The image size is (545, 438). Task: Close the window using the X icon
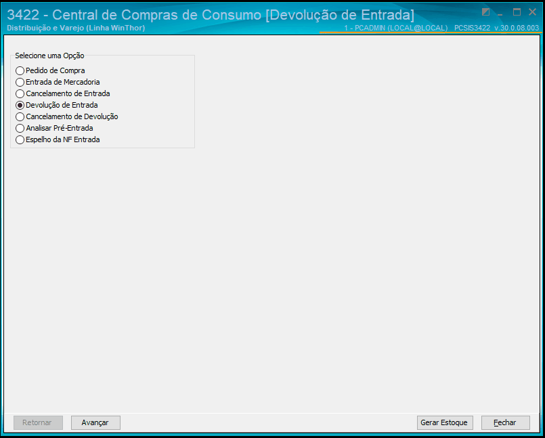click(x=532, y=12)
